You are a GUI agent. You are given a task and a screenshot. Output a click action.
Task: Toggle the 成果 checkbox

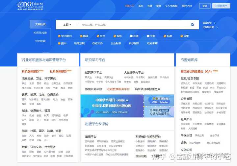[x=182, y=36]
